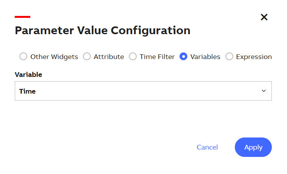Click the Other Widgets option label
287x174 pixels.
[54, 57]
